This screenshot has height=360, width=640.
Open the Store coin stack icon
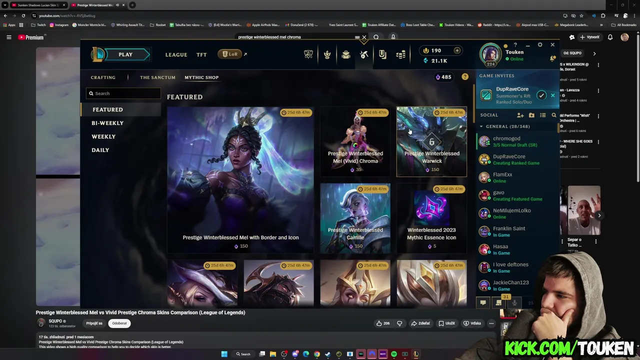pos(401,54)
